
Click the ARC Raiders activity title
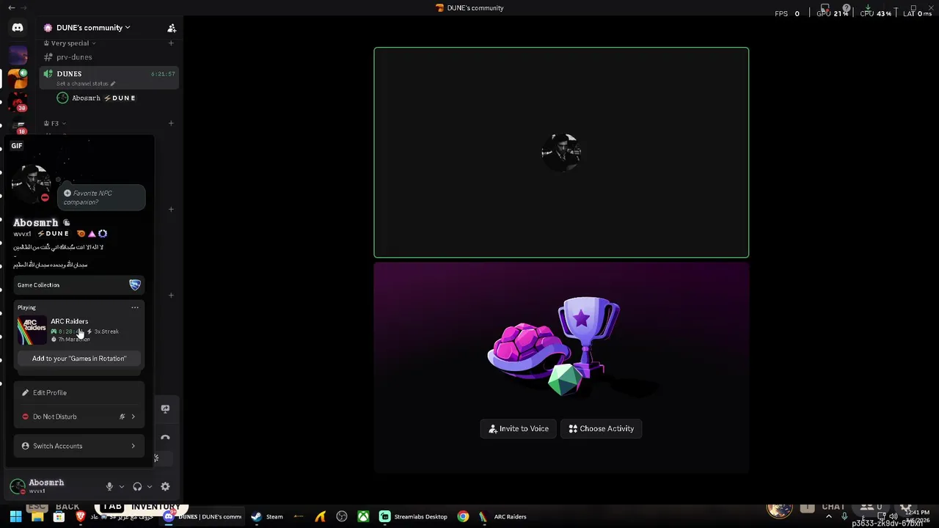69,321
